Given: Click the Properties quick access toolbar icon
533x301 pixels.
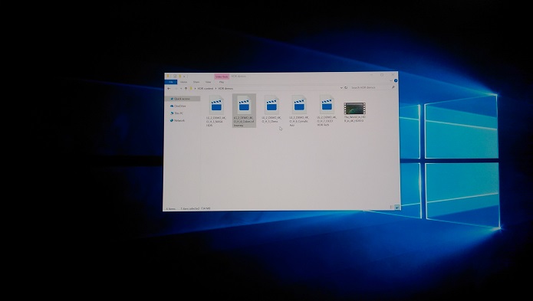Looking at the screenshot, I should pos(175,77).
